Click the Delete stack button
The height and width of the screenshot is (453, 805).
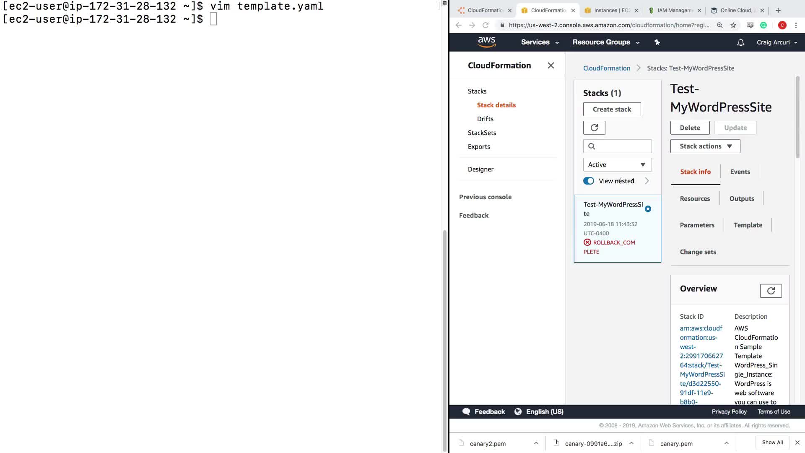tap(690, 128)
